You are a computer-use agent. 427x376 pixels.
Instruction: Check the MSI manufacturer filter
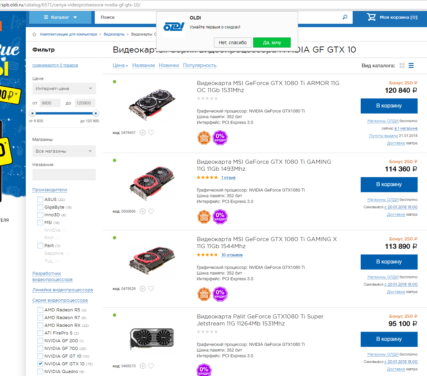click(41, 223)
